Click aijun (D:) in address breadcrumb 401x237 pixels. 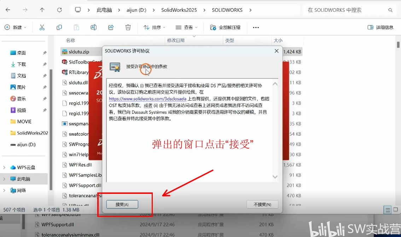[136, 10]
